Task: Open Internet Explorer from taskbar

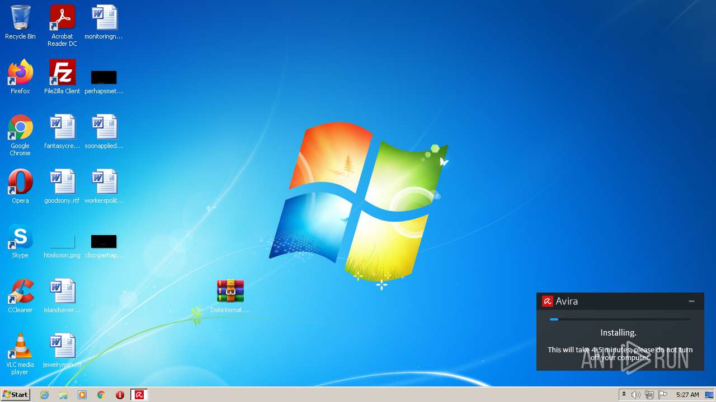Action: click(x=45, y=395)
